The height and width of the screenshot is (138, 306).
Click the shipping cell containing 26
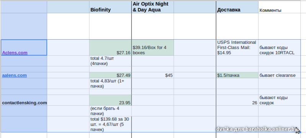coord(237,100)
